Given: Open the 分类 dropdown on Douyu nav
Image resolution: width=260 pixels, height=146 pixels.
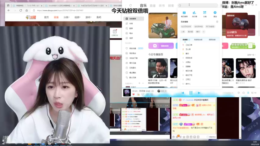Looking at the screenshot, I should 66,17.
